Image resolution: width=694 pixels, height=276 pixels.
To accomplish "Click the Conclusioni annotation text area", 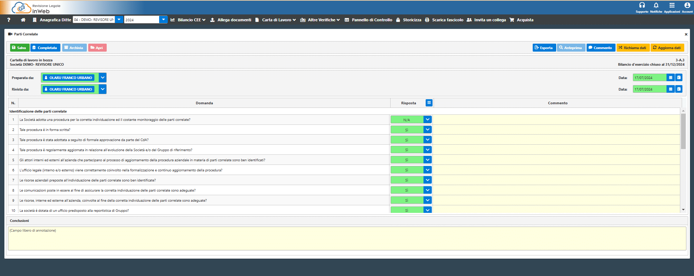I will (347, 238).
